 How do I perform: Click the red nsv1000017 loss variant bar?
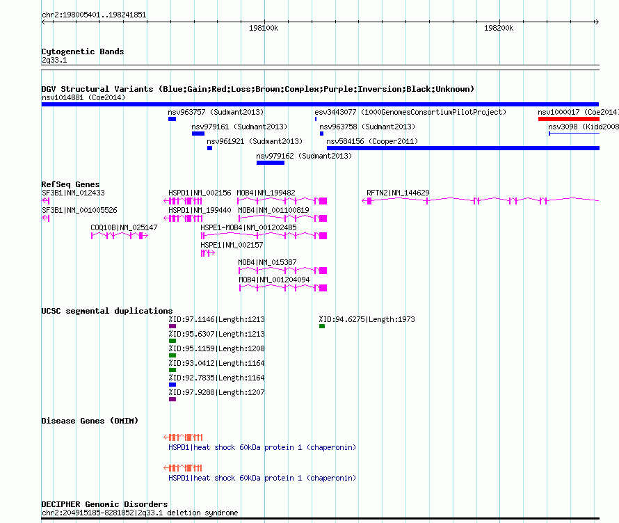569,119
